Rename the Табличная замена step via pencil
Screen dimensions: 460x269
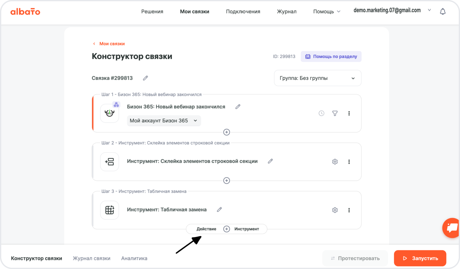coord(219,210)
